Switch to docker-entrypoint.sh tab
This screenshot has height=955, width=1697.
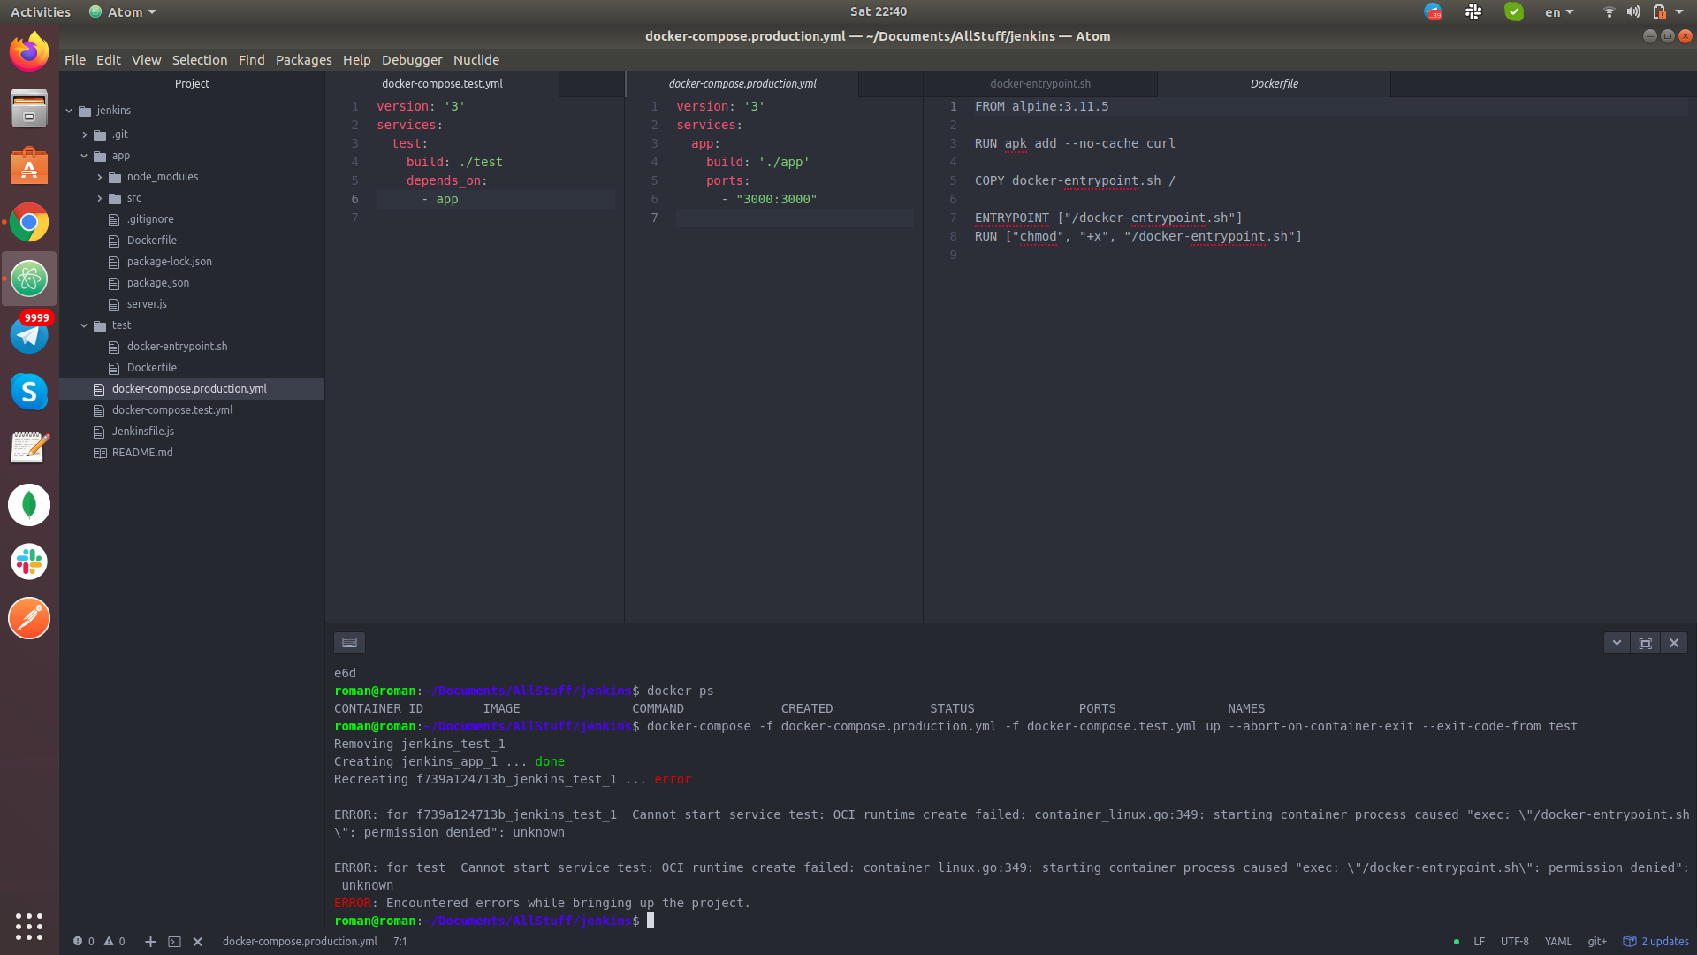point(1040,84)
